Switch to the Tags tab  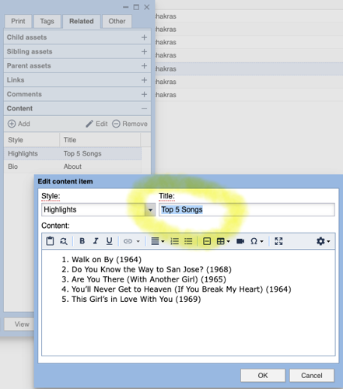(47, 21)
